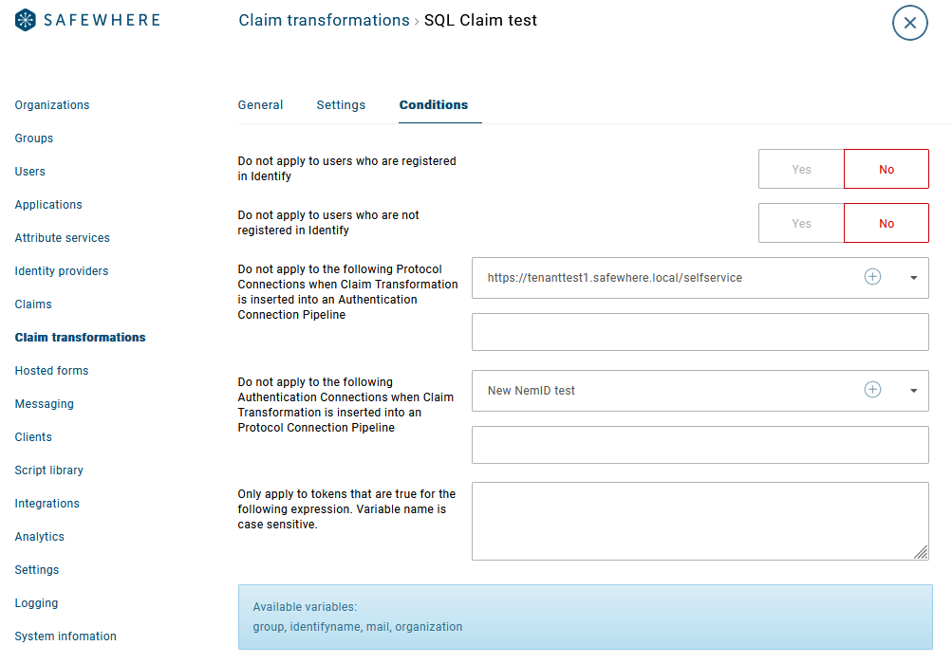Open Claims section
The image size is (952, 664).
33,304
